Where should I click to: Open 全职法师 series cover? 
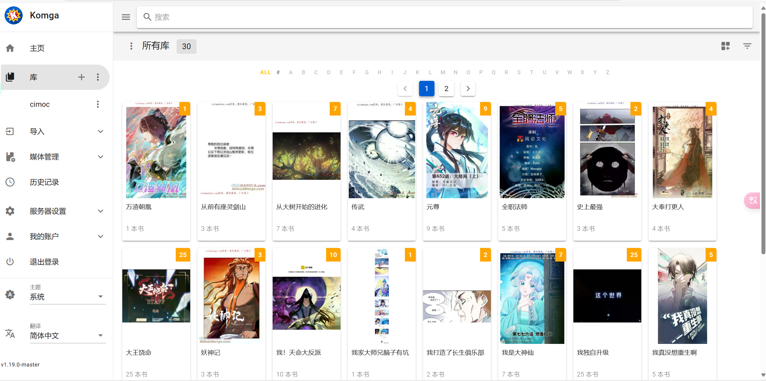532,150
